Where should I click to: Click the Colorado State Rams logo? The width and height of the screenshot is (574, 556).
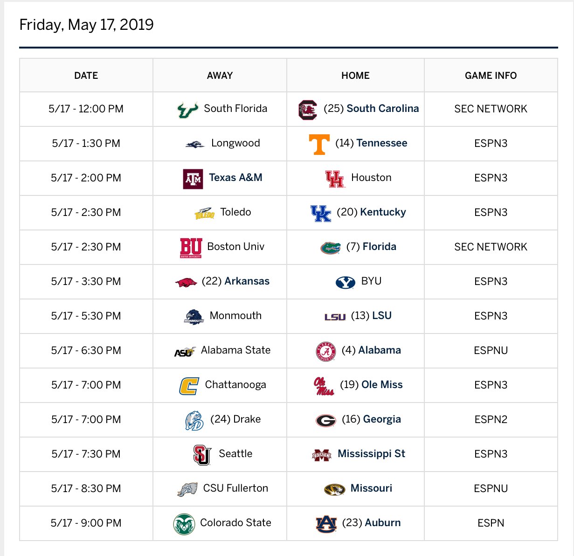coord(184,524)
